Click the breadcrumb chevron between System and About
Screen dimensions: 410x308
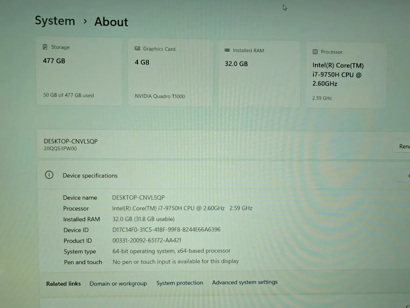coord(85,21)
